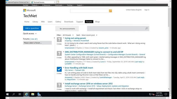Screen dimensions: 177x99
Task: Open install exchange server 2016 thread
Action: pyautogui.click(x=88, y=84)
